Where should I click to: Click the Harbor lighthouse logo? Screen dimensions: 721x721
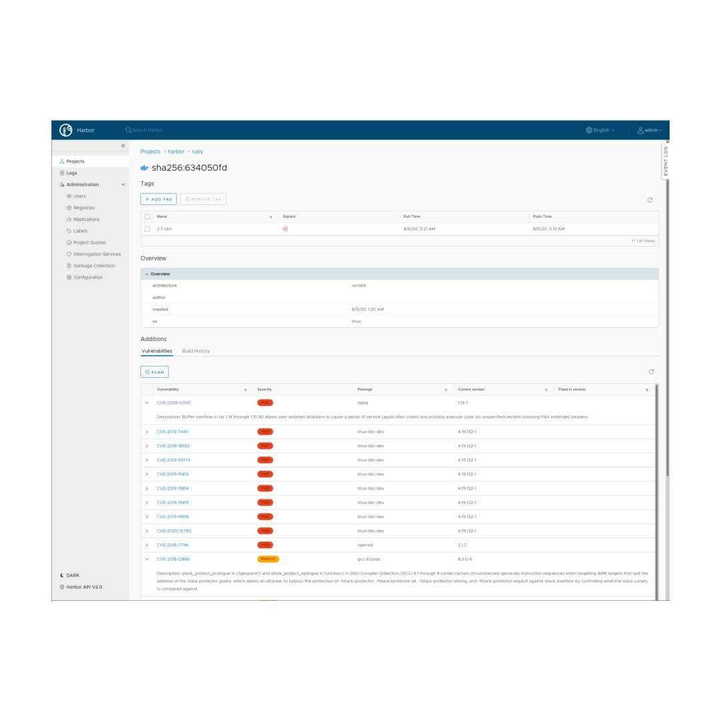[65, 130]
